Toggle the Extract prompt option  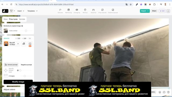[x=11, y=65]
